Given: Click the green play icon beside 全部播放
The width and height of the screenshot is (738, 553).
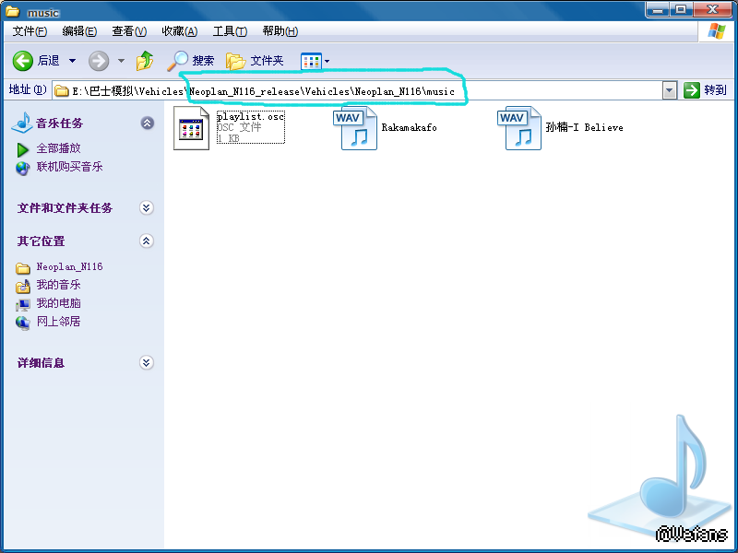Looking at the screenshot, I should click(x=22, y=149).
